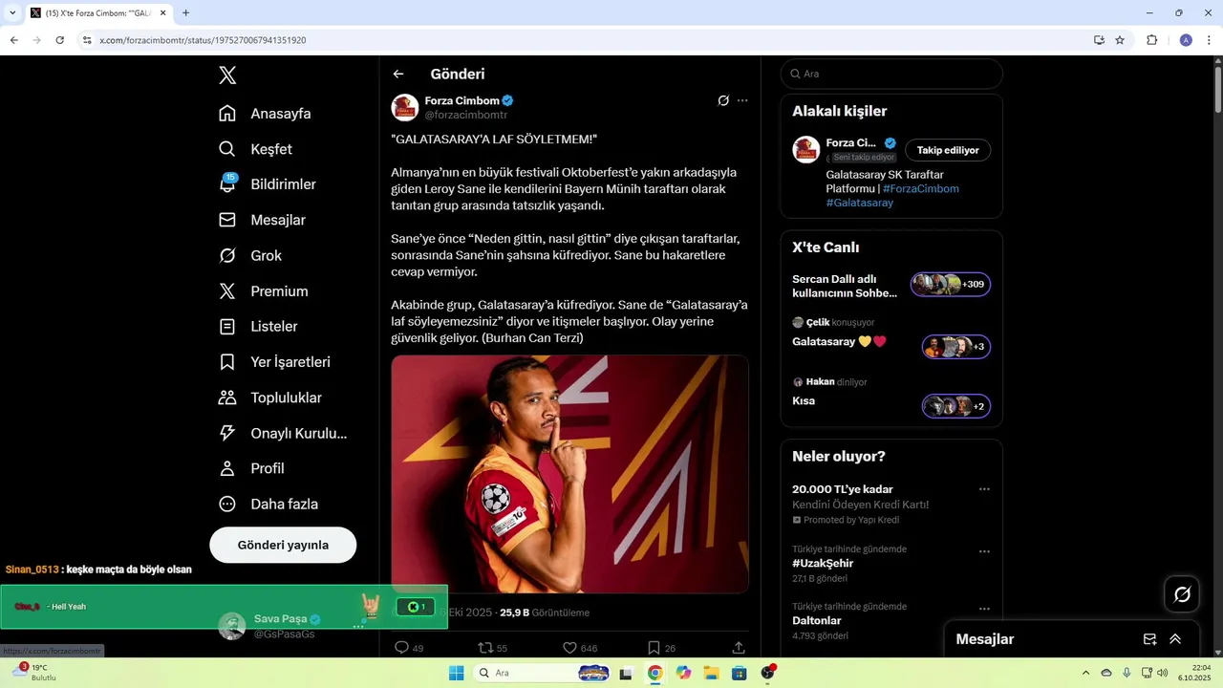This screenshot has width=1223, height=688.
Task: Click the Gönderi yayınla button
Action: pyautogui.click(x=283, y=545)
